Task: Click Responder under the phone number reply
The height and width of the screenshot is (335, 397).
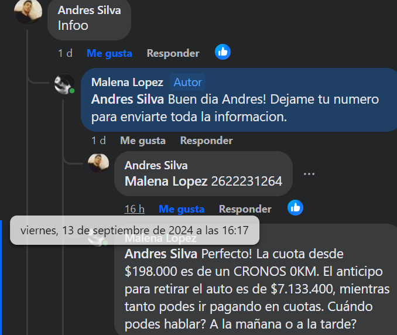Action: pyautogui.click(x=245, y=209)
